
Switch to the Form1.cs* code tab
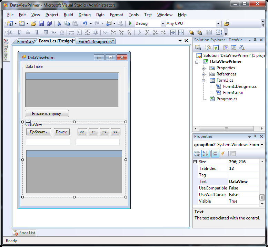26,41
